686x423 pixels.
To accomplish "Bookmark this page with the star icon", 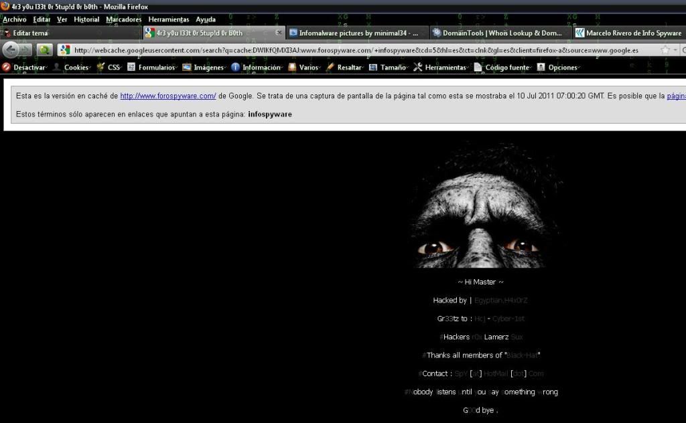I will tap(665, 50).
